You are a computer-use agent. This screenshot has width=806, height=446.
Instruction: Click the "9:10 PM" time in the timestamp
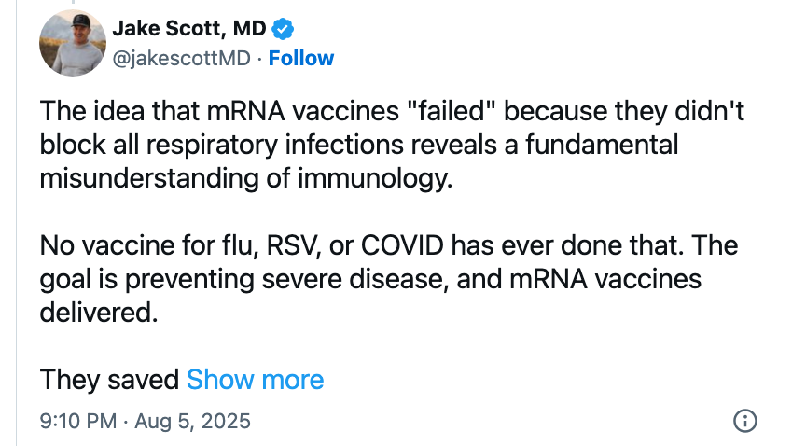click(x=78, y=421)
